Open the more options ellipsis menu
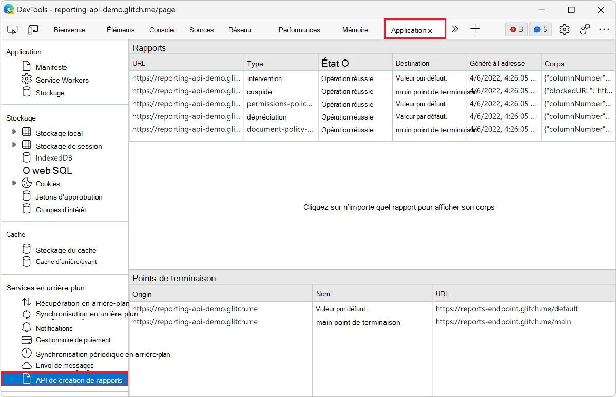Screen dimensions: 616x397 point(604,29)
